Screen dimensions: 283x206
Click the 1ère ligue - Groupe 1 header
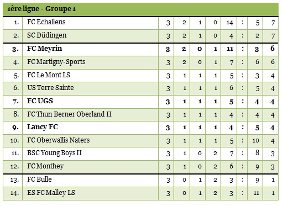[41, 9]
